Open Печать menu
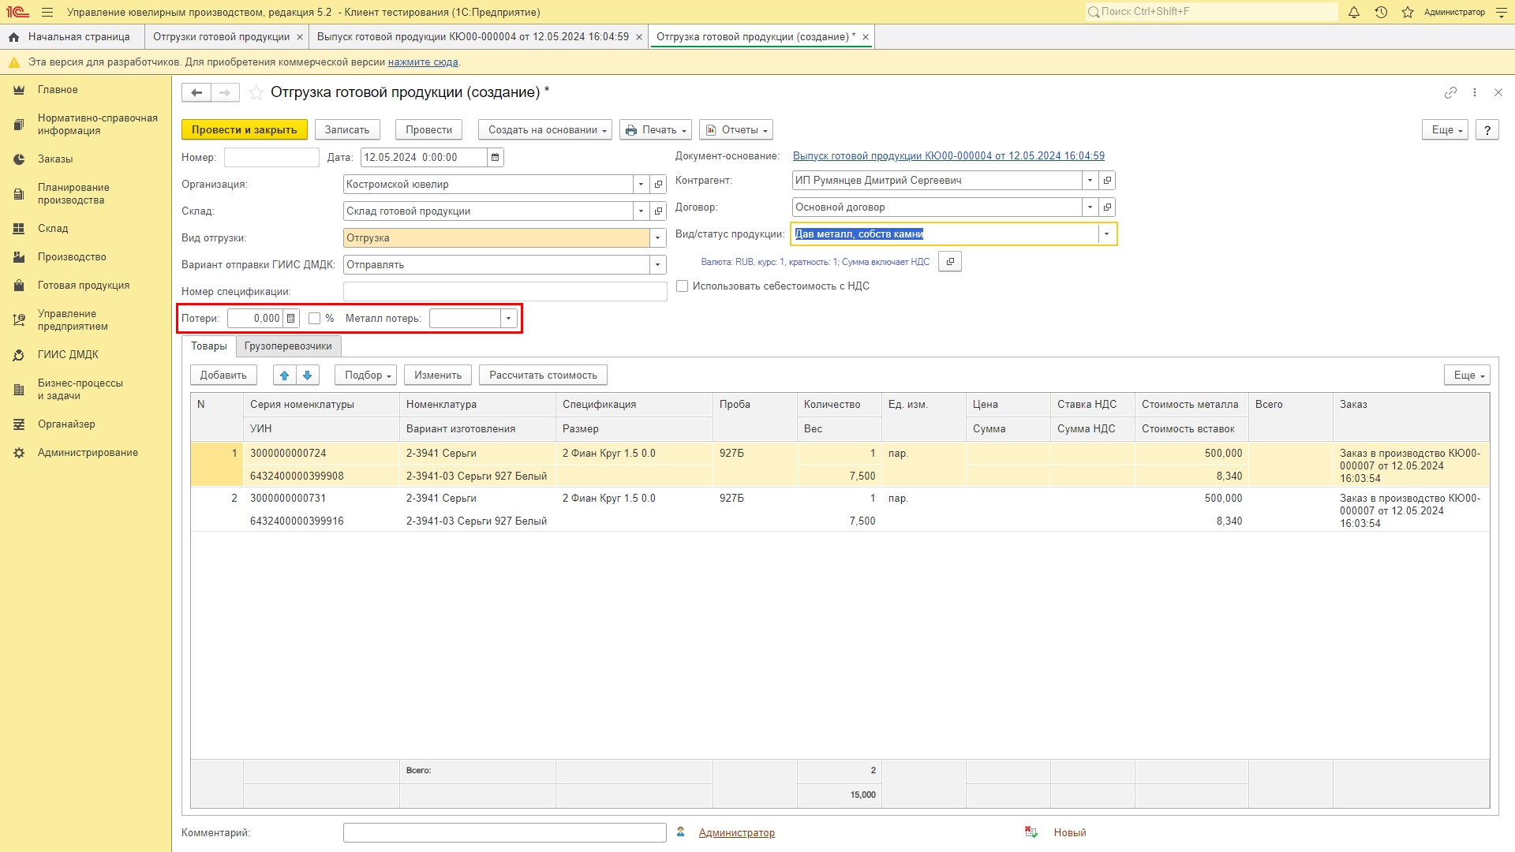 point(656,130)
